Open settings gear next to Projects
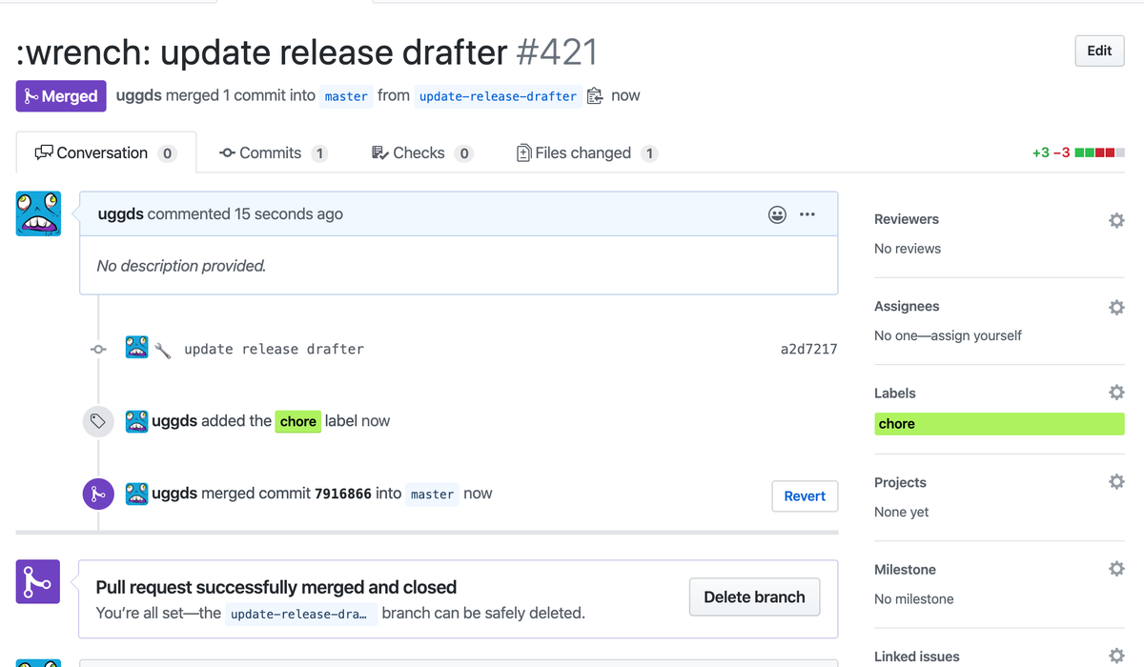1144x667 pixels. (1115, 482)
